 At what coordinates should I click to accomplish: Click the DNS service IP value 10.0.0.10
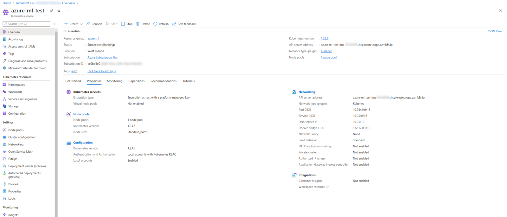coord(359,122)
